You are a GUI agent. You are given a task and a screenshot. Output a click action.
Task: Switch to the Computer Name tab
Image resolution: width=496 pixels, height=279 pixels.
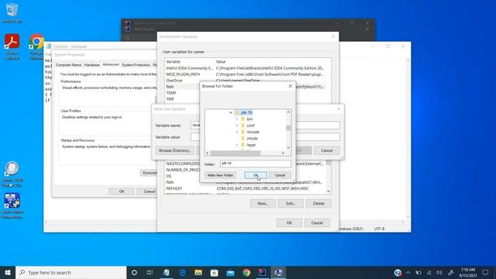(x=69, y=65)
